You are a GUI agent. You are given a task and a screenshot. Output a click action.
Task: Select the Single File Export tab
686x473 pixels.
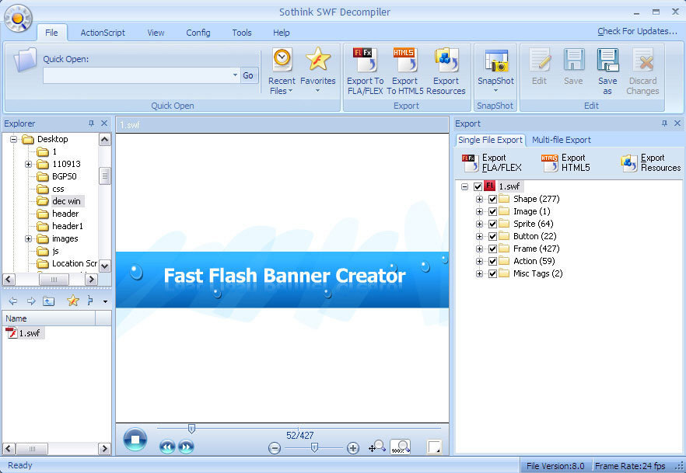[490, 140]
